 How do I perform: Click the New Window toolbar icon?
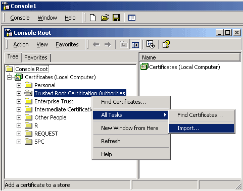tap(132, 18)
